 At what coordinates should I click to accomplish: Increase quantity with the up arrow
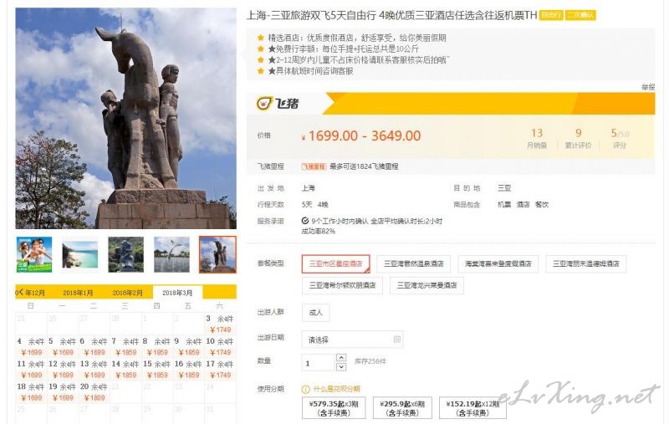(x=341, y=357)
